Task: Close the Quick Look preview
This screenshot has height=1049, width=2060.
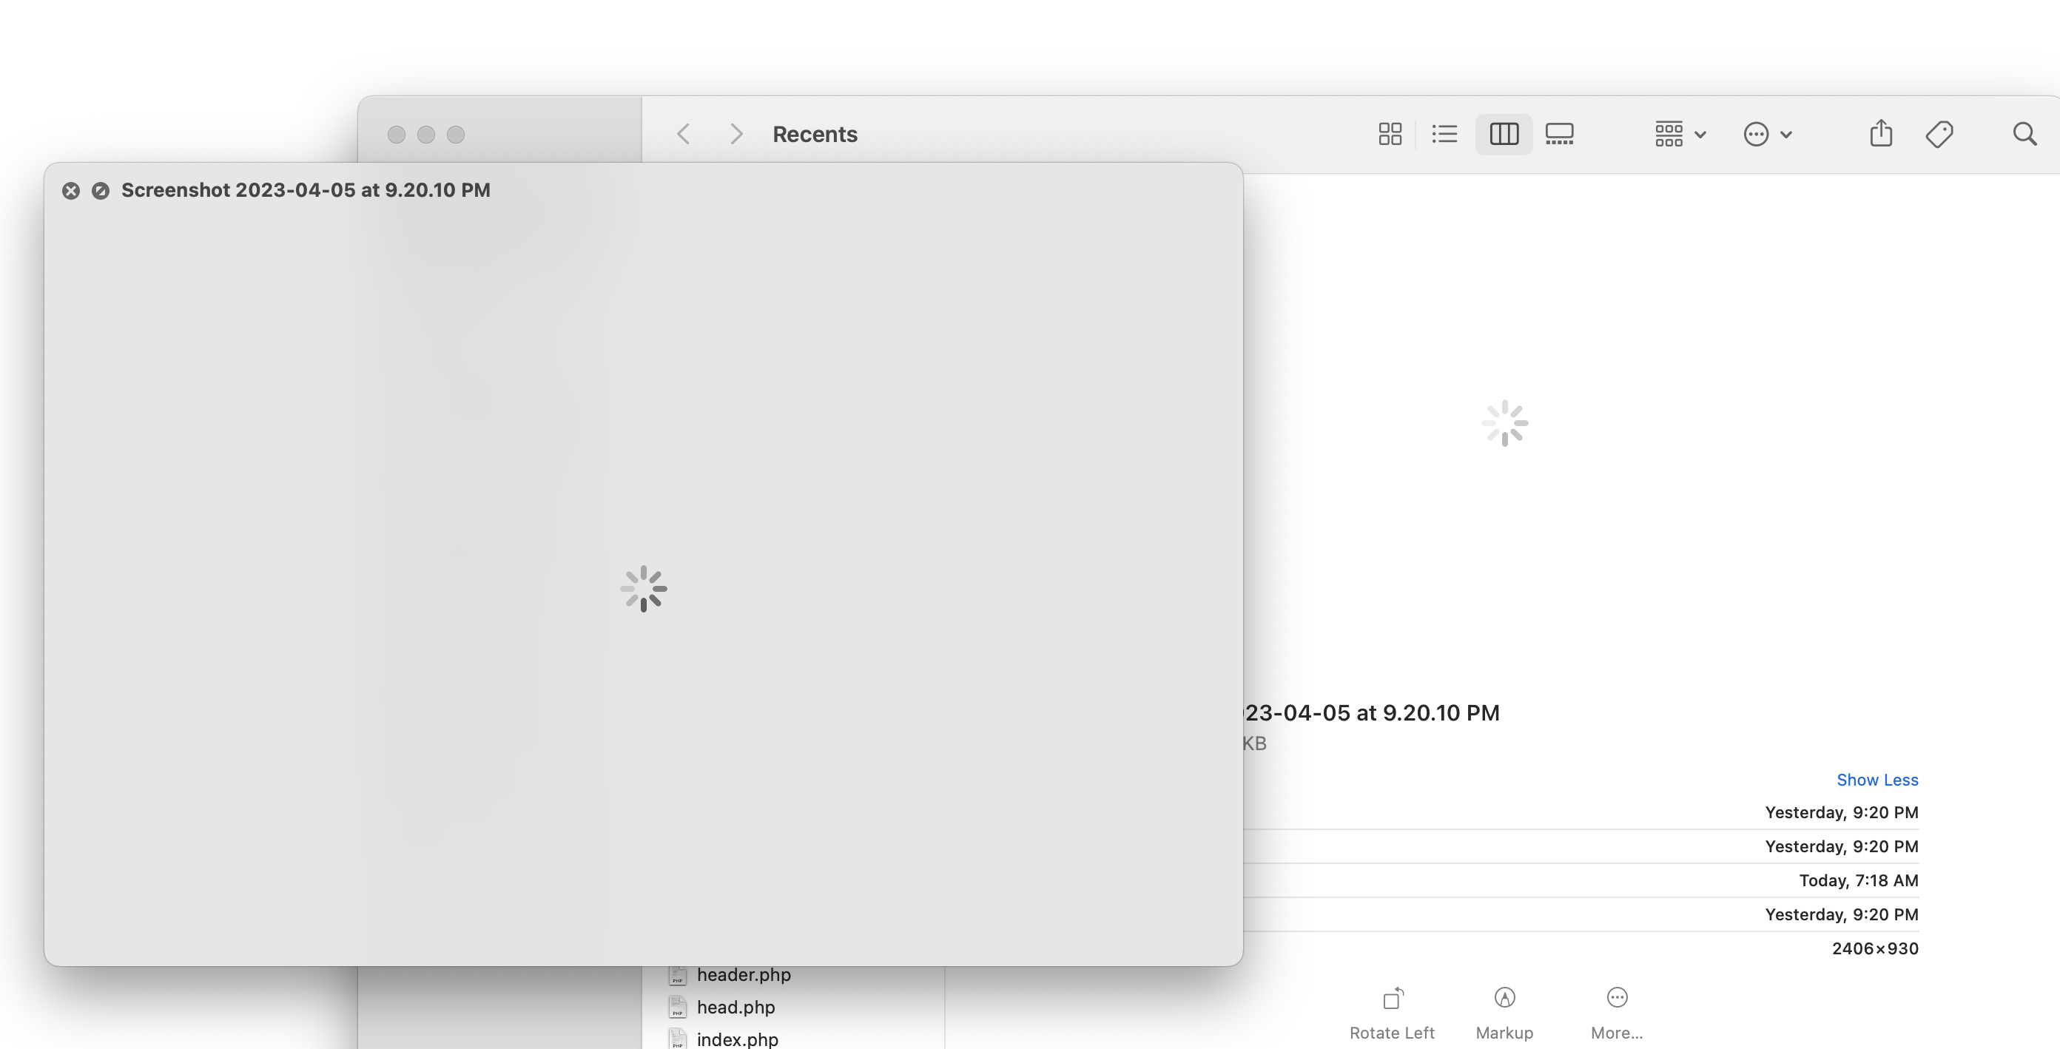Action: 71,190
